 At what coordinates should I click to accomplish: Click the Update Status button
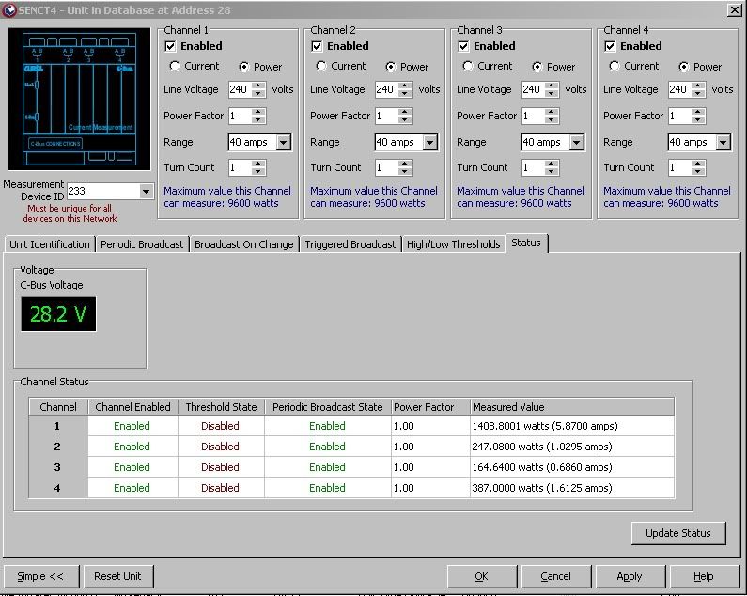678,533
